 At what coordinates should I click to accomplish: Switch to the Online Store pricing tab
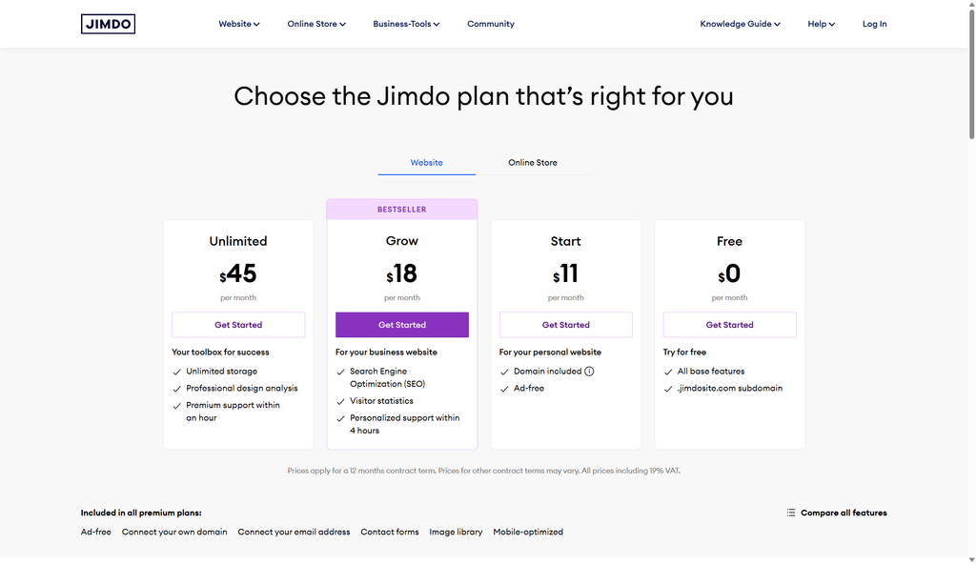(532, 162)
